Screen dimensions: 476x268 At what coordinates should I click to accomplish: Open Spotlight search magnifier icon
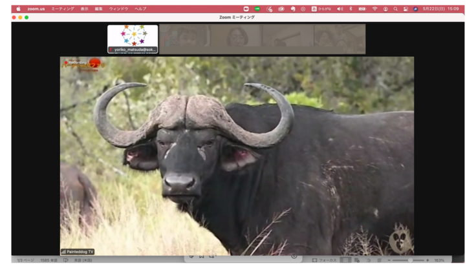click(x=395, y=9)
